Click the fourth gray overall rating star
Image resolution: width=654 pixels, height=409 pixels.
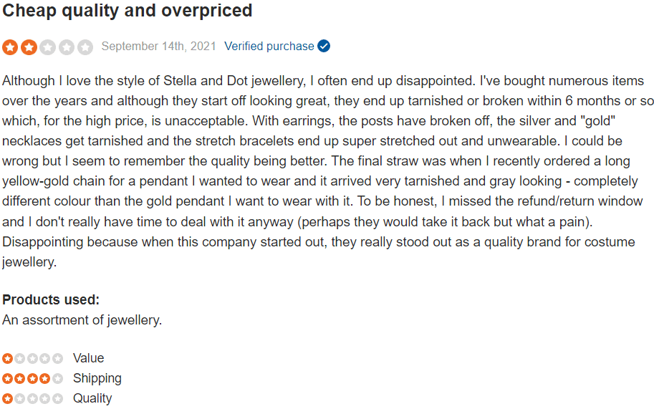click(67, 47)
